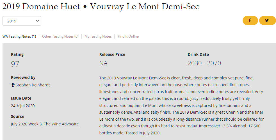Click the issue date 24th Jul 2020
276x140 pixels.
[x=23, y=106]
